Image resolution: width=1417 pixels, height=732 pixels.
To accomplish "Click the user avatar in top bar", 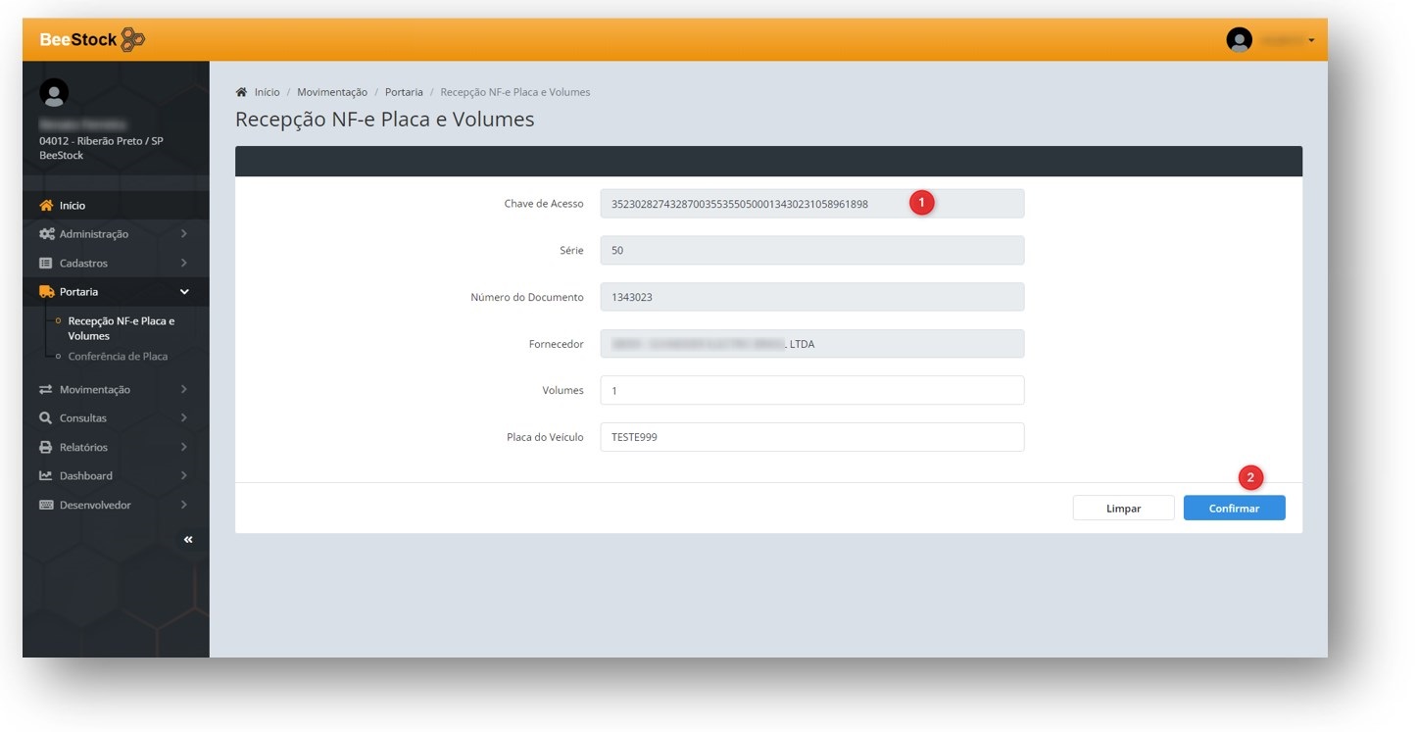I will 1239,40.
